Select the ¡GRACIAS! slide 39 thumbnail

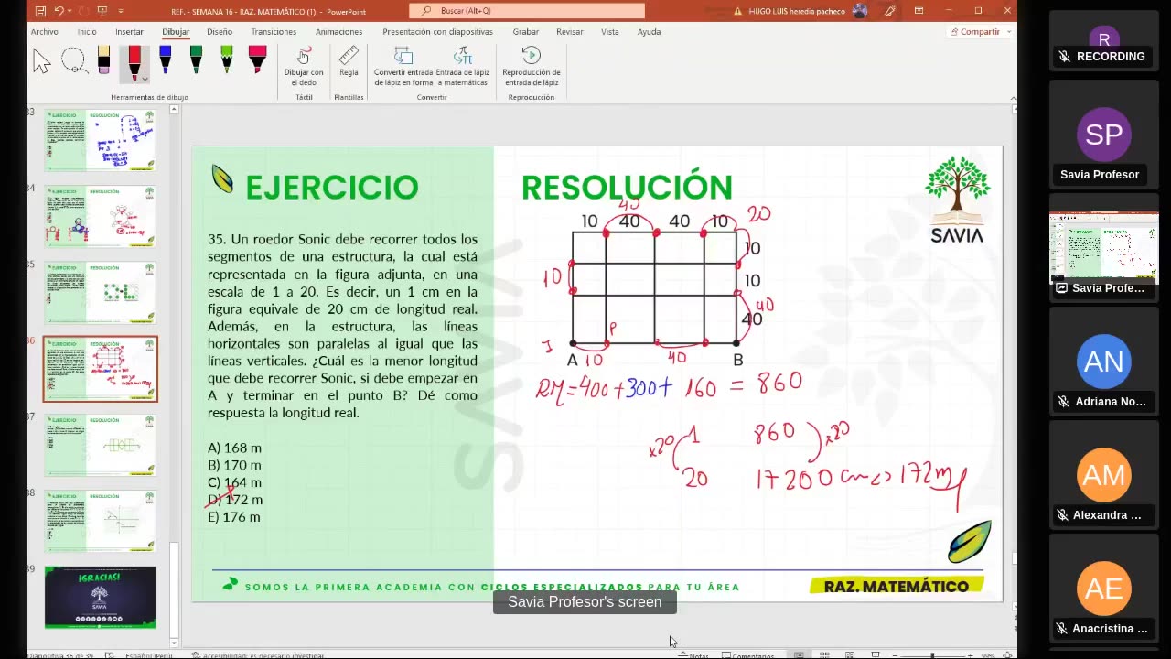point(100,597)
